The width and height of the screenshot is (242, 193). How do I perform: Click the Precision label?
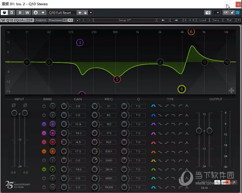pos(55,20)
